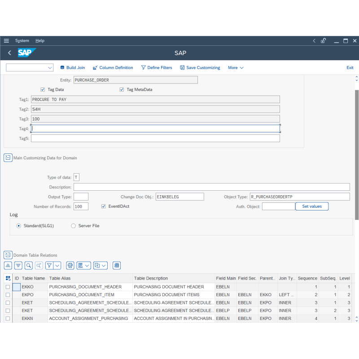Click the Sort Ascending toolbar icon
The width and height of the screenshot is (359, 359).
pyautogui.click(x=8, y=266)
